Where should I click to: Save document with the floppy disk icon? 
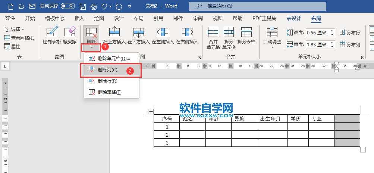point(82,6)
